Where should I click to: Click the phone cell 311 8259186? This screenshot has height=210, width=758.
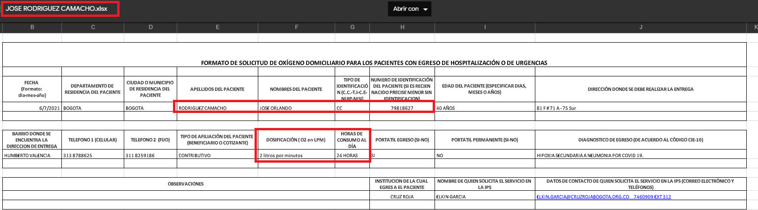[x=150, y=155]
